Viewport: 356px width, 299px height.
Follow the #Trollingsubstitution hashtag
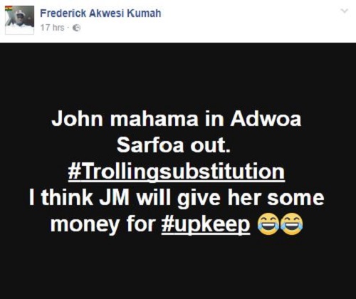coord(177,172)
